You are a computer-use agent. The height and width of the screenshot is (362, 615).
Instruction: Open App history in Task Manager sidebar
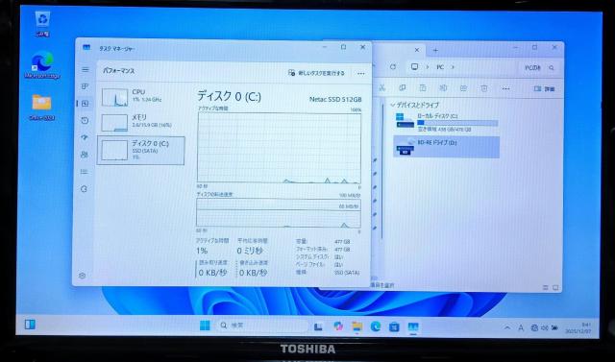tap(85, 121)
